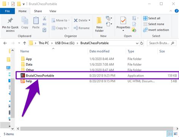Open the Move to dropdown
This screenshot has height=137, width=179.
click(x=61, y=20)
